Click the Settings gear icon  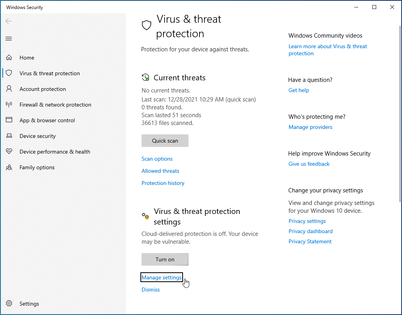9,304
